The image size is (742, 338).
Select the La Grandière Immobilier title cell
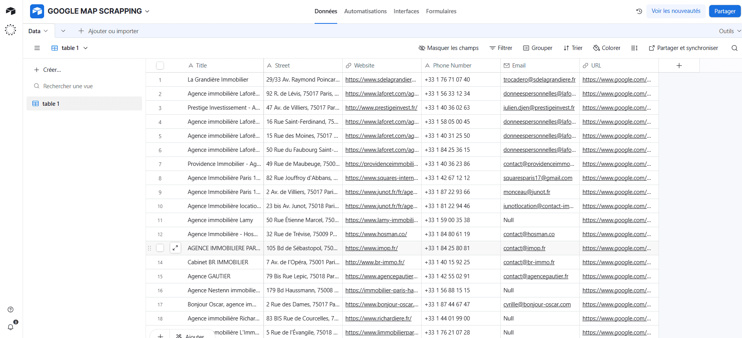coord(224,80)
